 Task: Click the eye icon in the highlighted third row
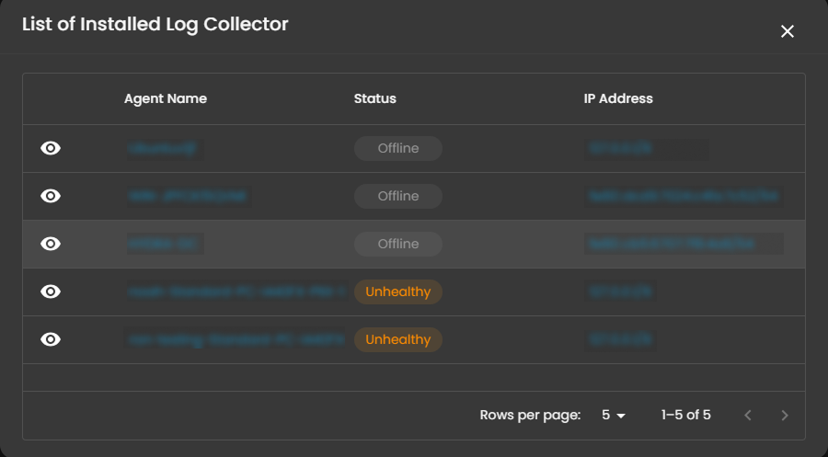pos(51,244)
